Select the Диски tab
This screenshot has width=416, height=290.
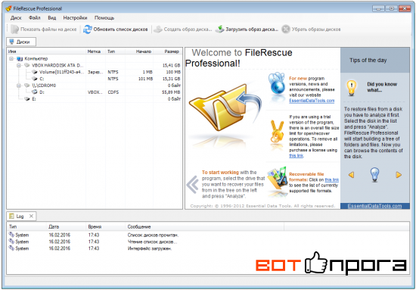(x=21, y=42)
